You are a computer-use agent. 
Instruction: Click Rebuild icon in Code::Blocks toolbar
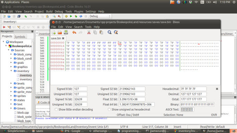(x=81, y=16)
